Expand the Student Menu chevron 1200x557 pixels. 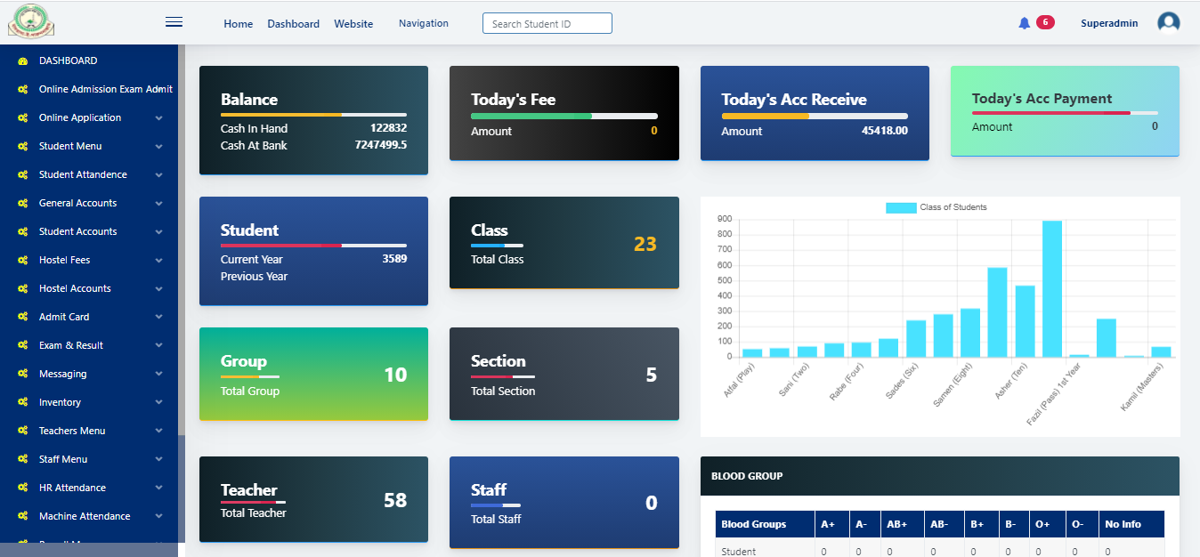coord(158,147)
